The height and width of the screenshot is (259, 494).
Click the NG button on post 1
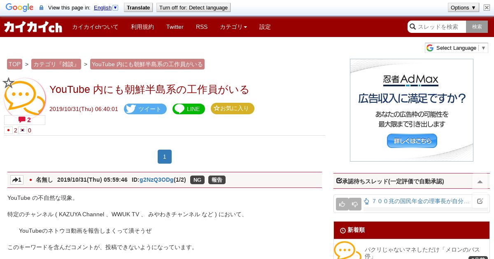197,180
